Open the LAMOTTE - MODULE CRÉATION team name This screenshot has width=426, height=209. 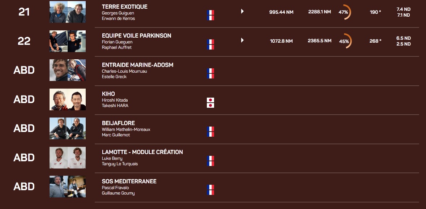coord(142,152)
